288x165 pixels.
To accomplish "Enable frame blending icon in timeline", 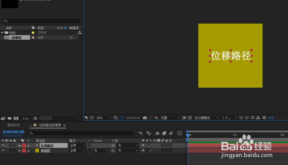I will tap(164, 133).
